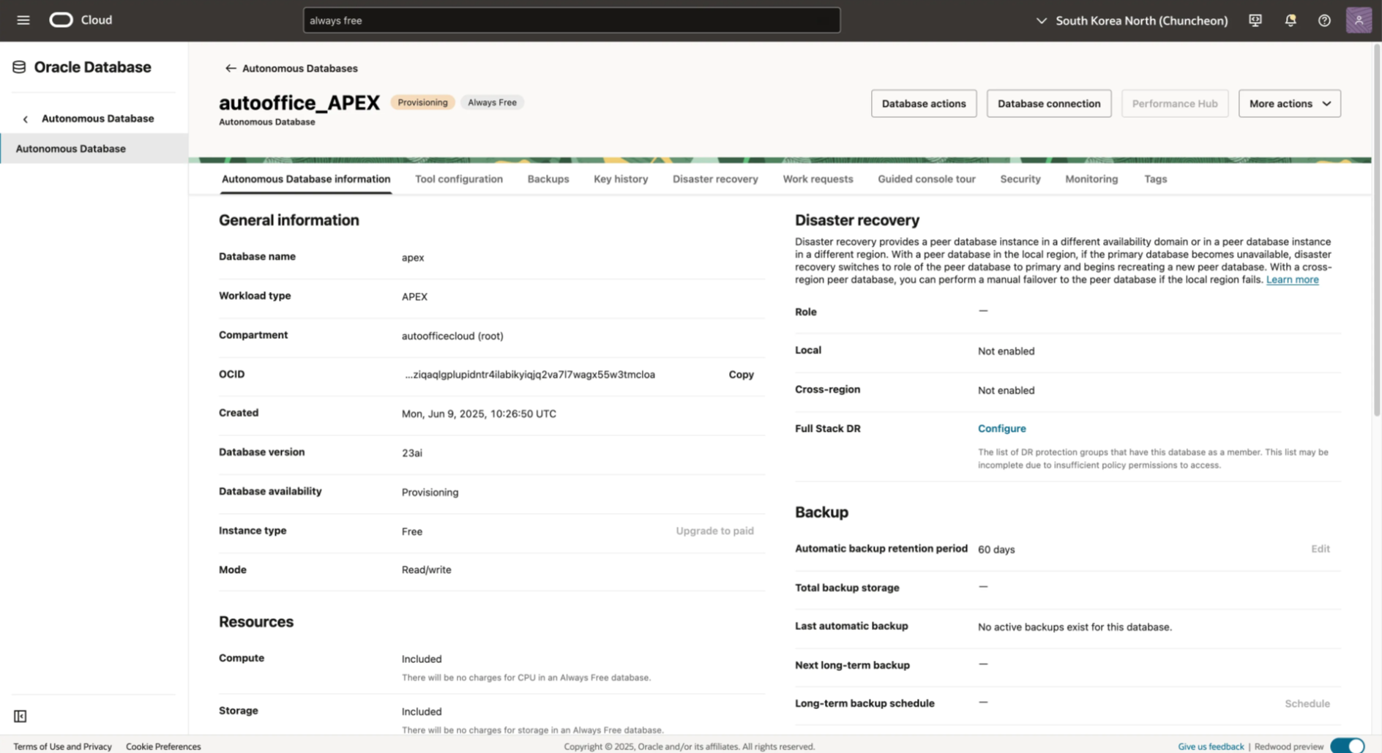1382x753 pixels.
Task: Open Terms of Use and Privacy
Action: (x=62, y=746)
